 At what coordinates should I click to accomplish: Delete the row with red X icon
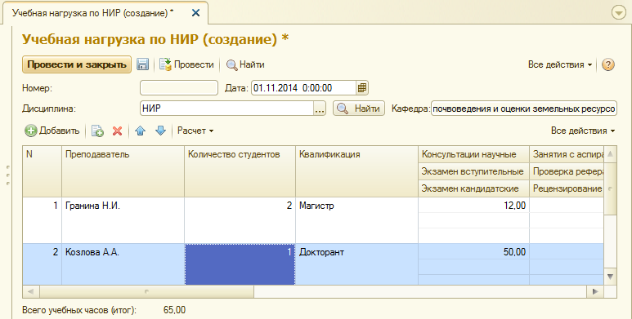[x=117, y=131]
